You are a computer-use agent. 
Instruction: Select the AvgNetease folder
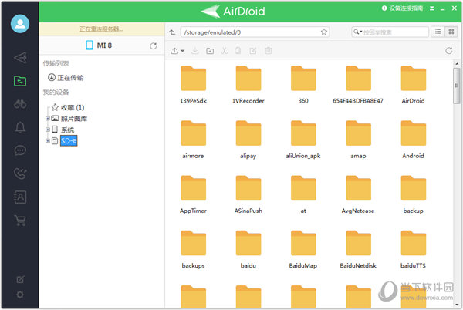(358, 194)
